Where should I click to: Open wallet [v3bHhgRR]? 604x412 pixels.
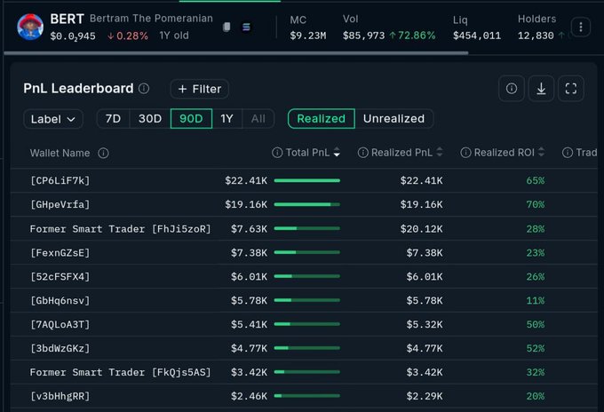(x=60, y=396)
